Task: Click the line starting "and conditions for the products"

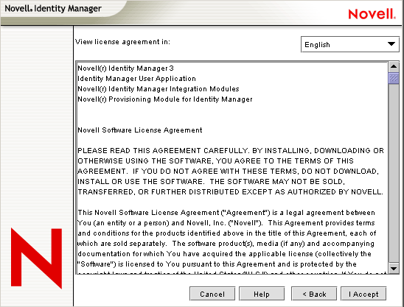Action: 227,233
